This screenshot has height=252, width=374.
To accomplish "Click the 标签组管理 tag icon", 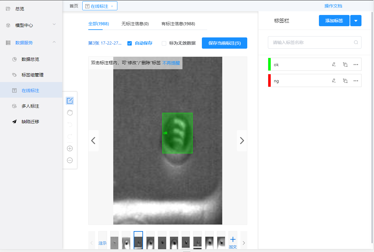I will pyautogui.click(x=14, y=75).
